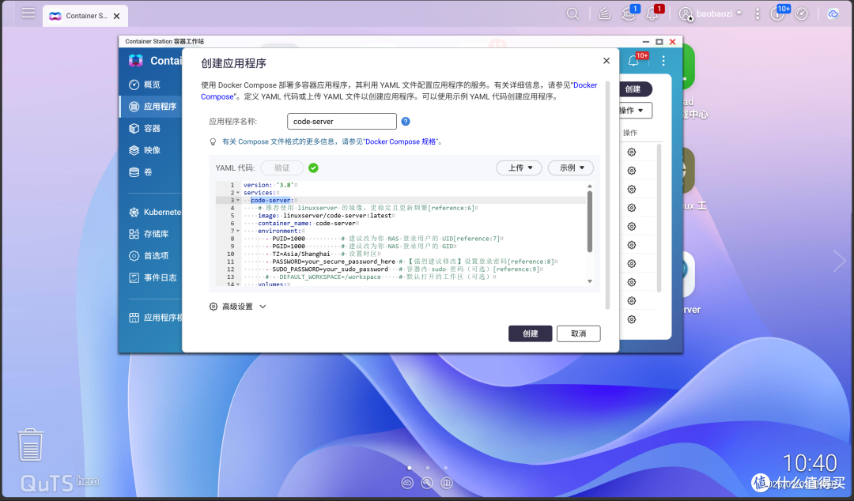Open Kubernetes section in the sidebar
This screenshot has height=501, width=854.
tap(151, 212)
